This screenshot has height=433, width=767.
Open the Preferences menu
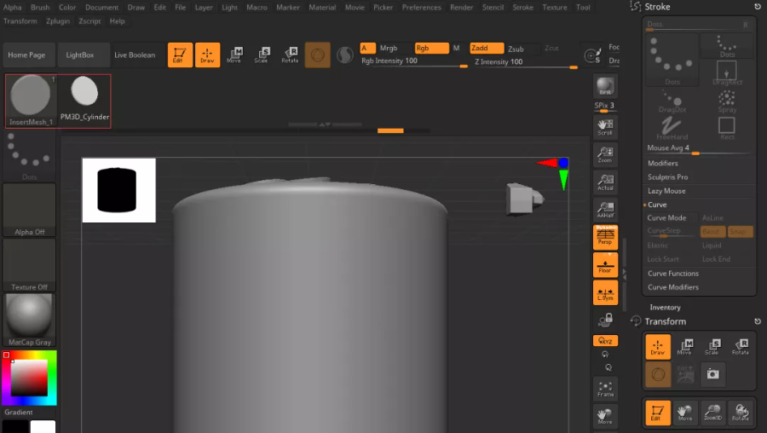(422, 8)
